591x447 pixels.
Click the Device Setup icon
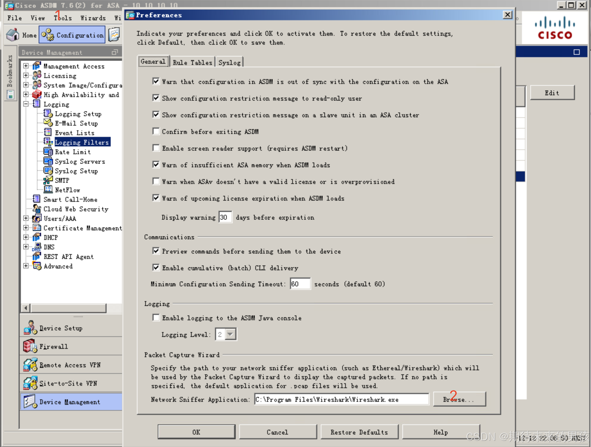click(x=30, y=328)
